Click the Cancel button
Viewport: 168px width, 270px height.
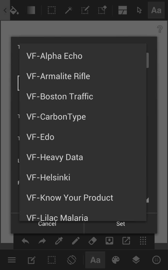pyautogui.click(x=47, y=224)
